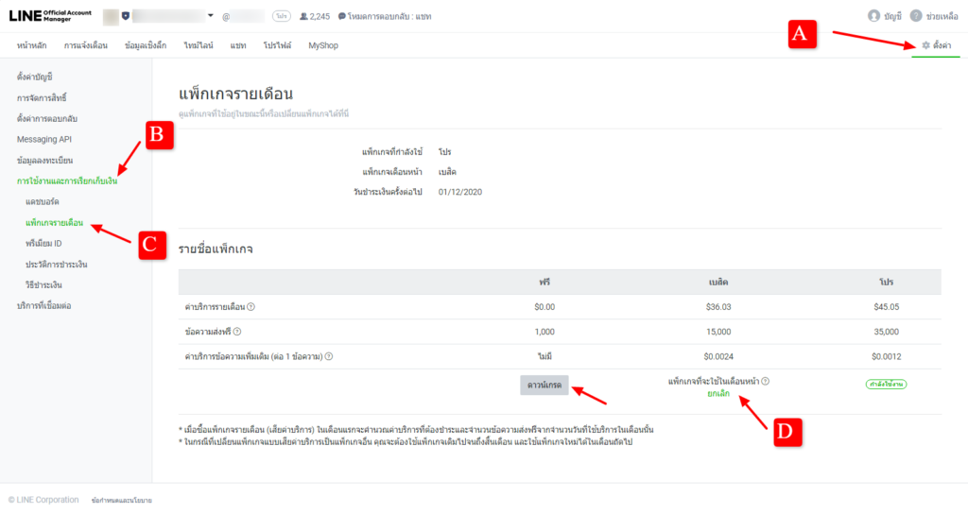Screen dimensions: 968x515
Task: Collapse การใช้งานและการเรียกเก็บเงิน sidebar section
Action: [67, 181]
